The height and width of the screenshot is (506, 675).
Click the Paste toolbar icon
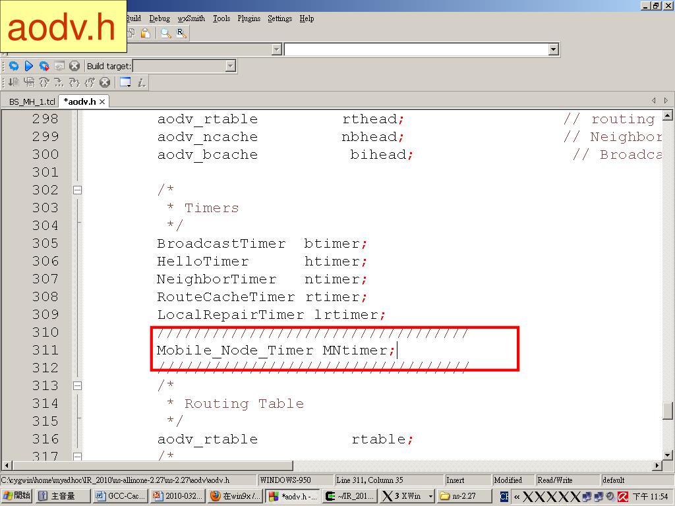coord(146,33)
